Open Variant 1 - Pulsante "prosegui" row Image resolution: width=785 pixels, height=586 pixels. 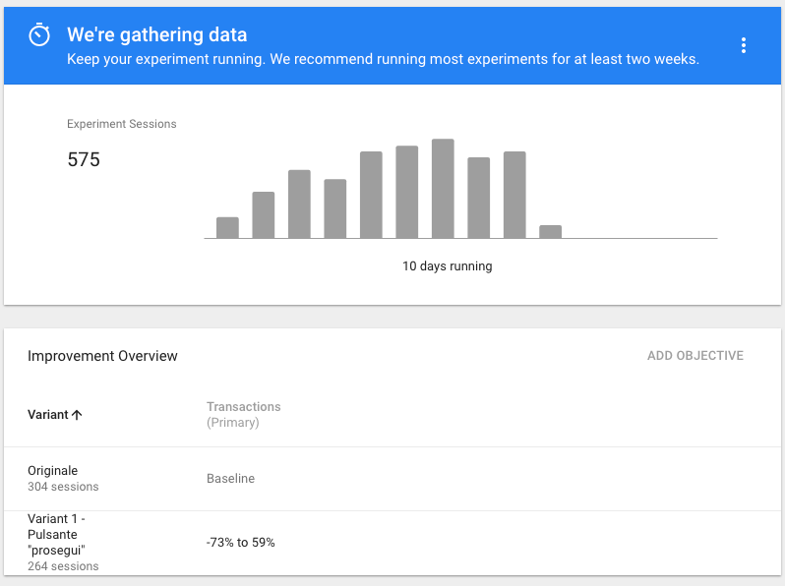(392, 543)
